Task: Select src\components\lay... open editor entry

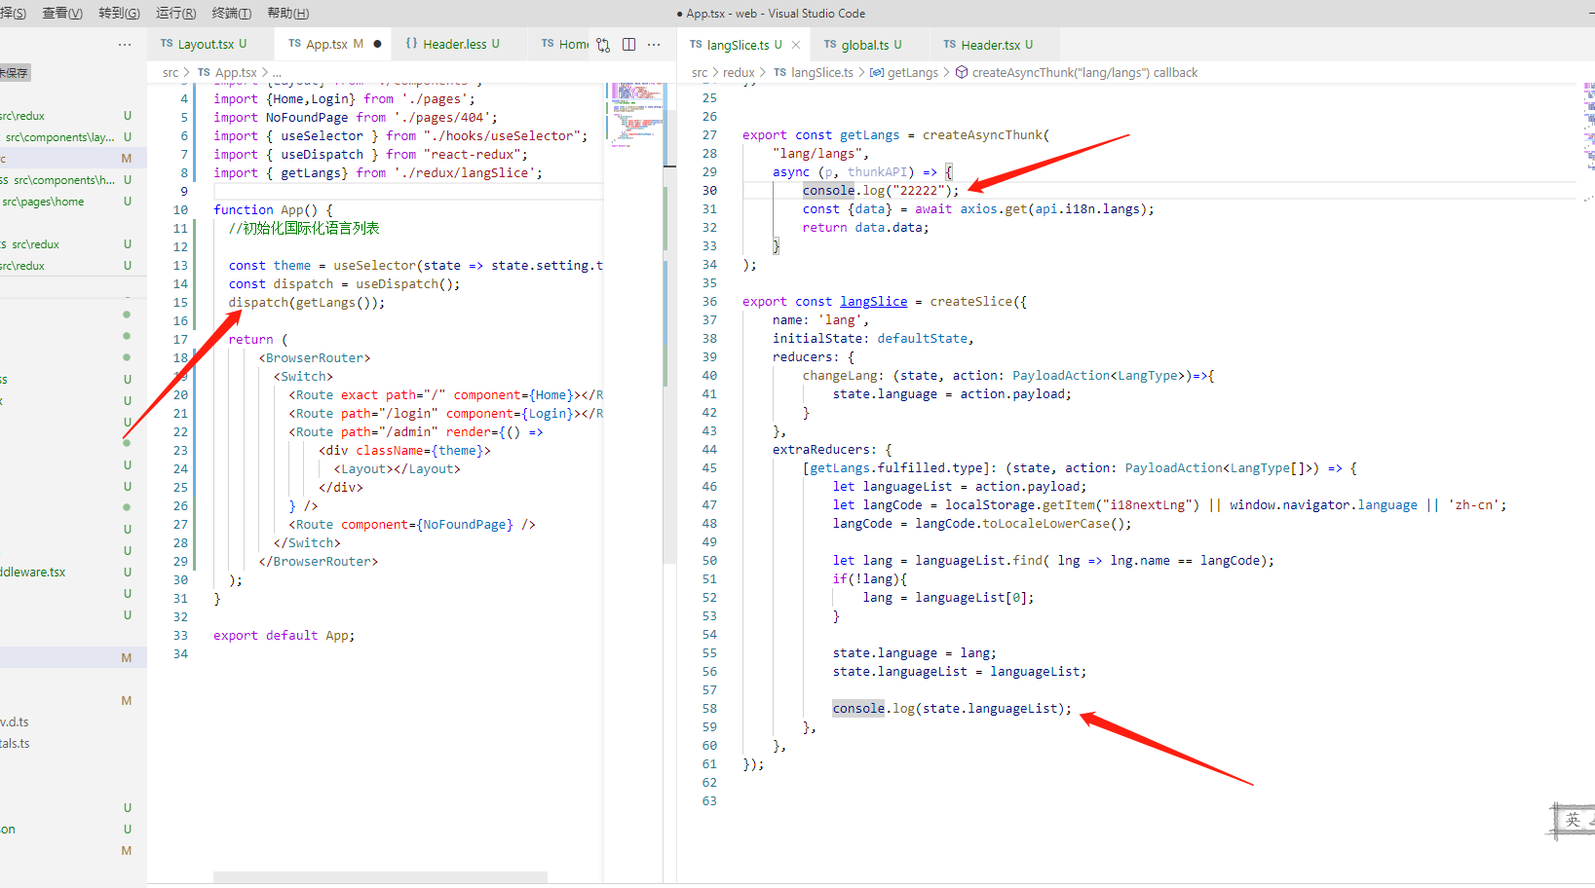Action: coord(60,137)
